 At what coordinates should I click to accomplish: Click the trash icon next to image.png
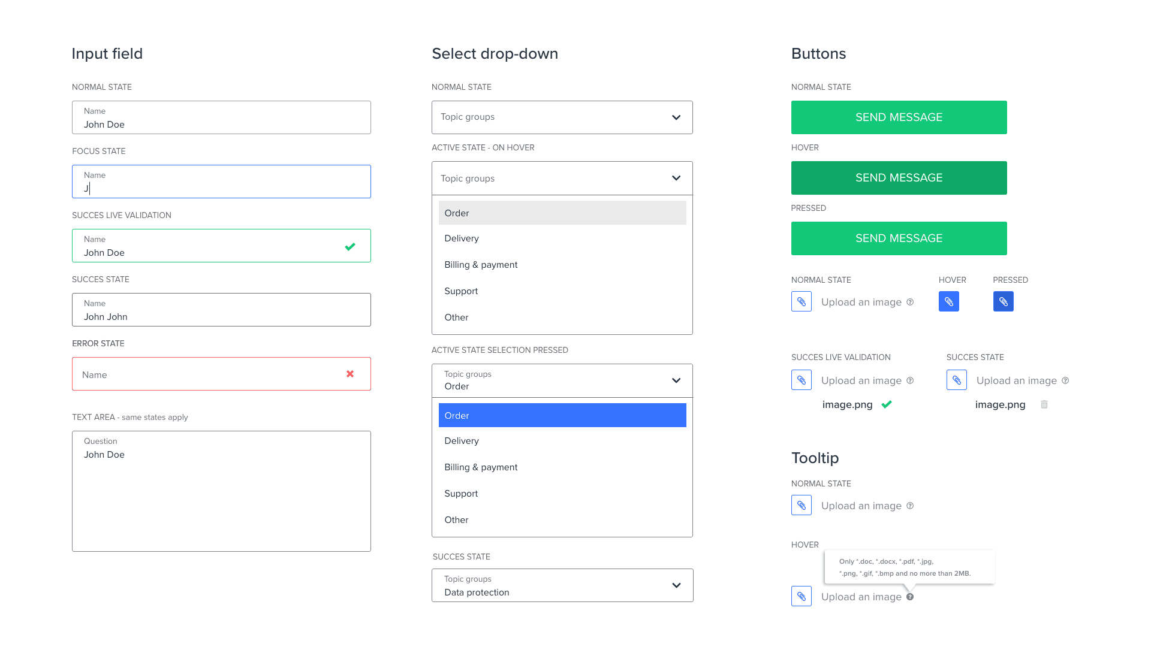click(x=1044, y=404)
